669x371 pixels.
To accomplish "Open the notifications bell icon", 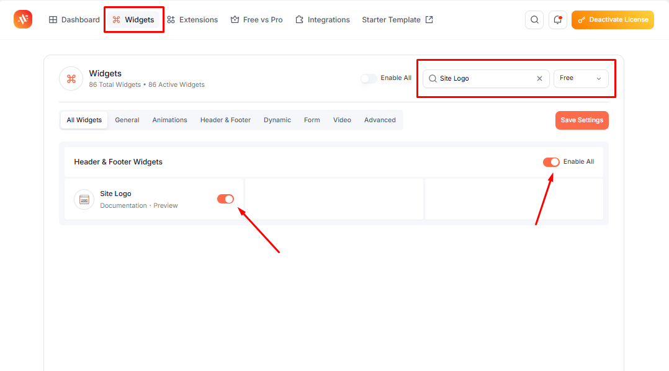I will pos(558,20).
